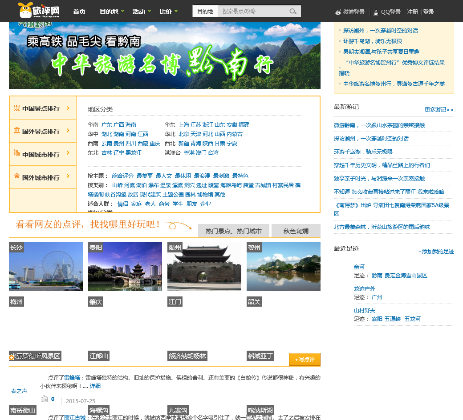Click the QQ login penguin icon
Viewport: 463px width, 420px height.
point(376,12)
